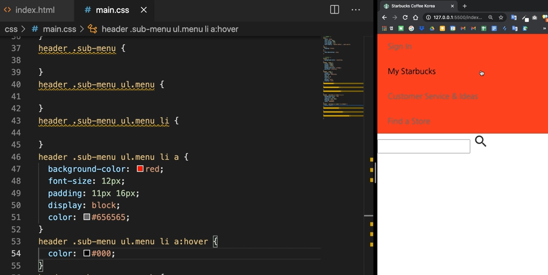Click the Google Translate extension icon

[514, 17]
